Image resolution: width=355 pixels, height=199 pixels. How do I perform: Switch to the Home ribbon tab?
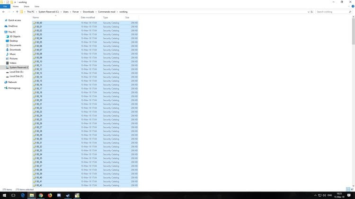pos(16,7)
